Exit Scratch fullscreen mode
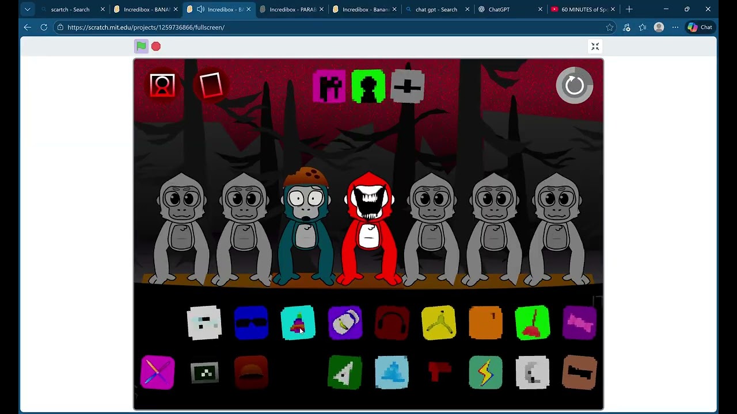 click(595, 46)
